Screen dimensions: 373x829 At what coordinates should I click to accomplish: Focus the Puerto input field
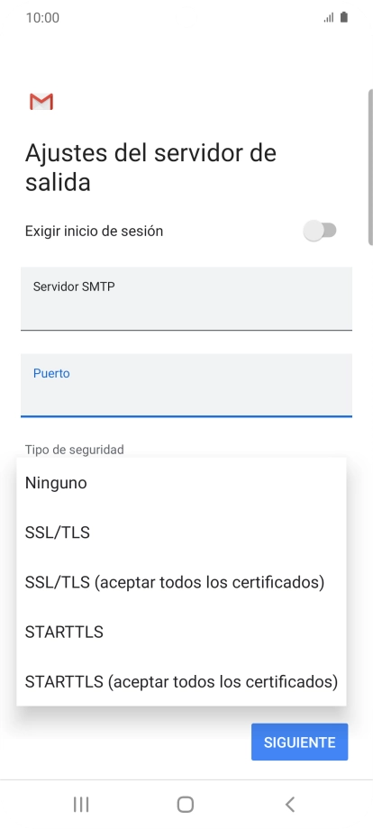point(186,385)
